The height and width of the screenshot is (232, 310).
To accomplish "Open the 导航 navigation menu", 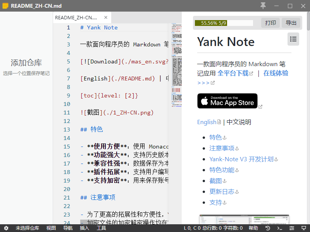I will tap(68, 228).
